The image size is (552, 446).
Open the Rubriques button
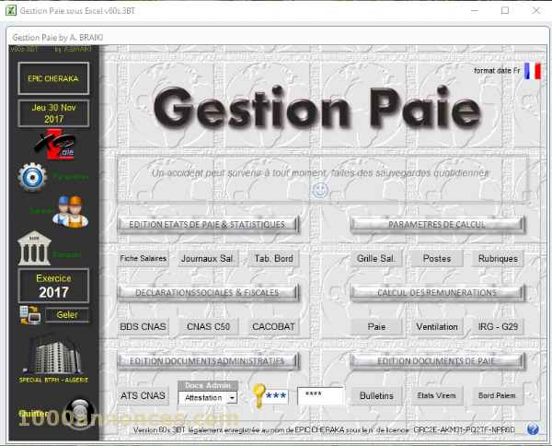click(x=498, y=258)
